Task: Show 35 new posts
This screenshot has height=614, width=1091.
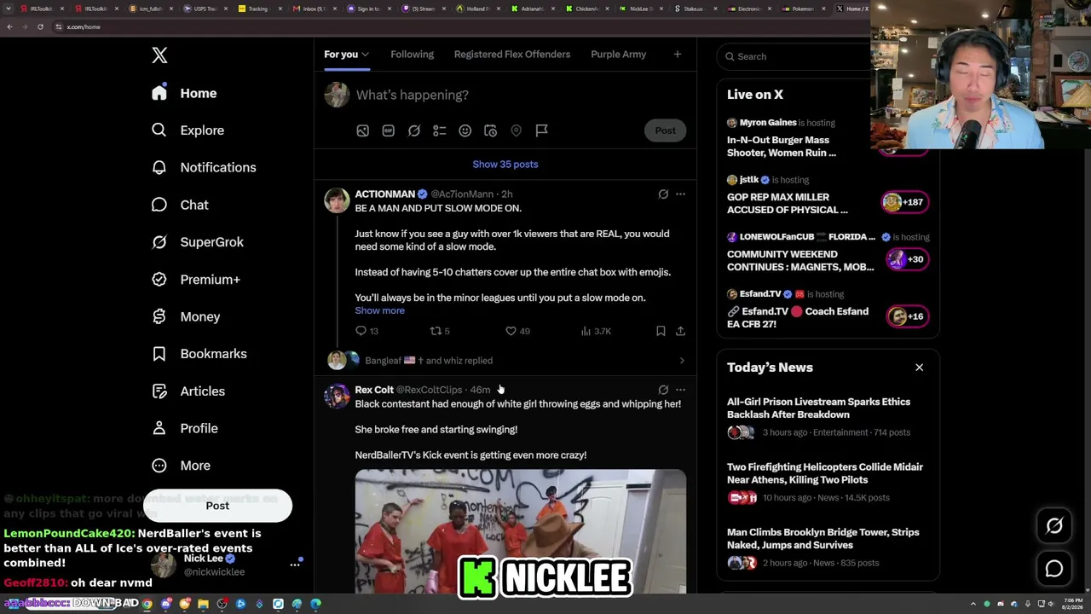Action: (505, 165)
